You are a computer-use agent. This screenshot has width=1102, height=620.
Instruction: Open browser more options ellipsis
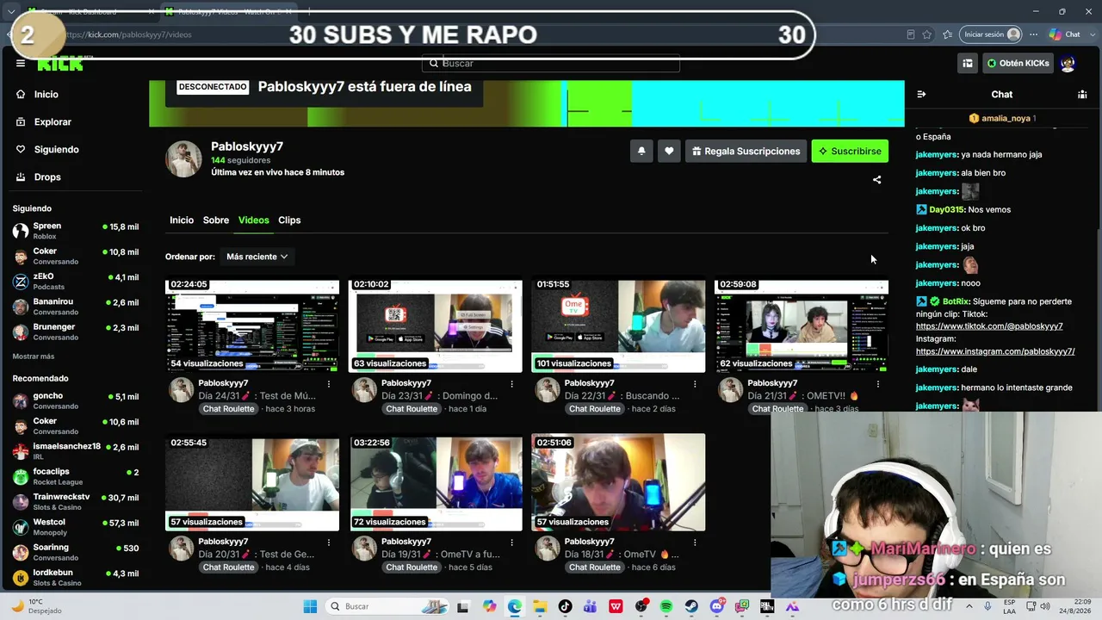(1034, 34)
